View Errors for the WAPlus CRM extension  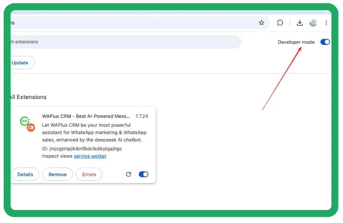(x=89, y=174)
